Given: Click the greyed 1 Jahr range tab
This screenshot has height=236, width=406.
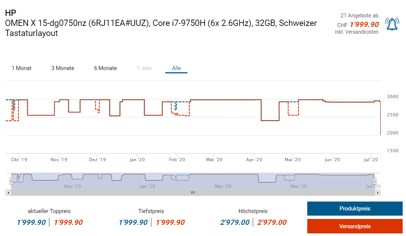Looking at the screenshot, I should coord(144,68).
